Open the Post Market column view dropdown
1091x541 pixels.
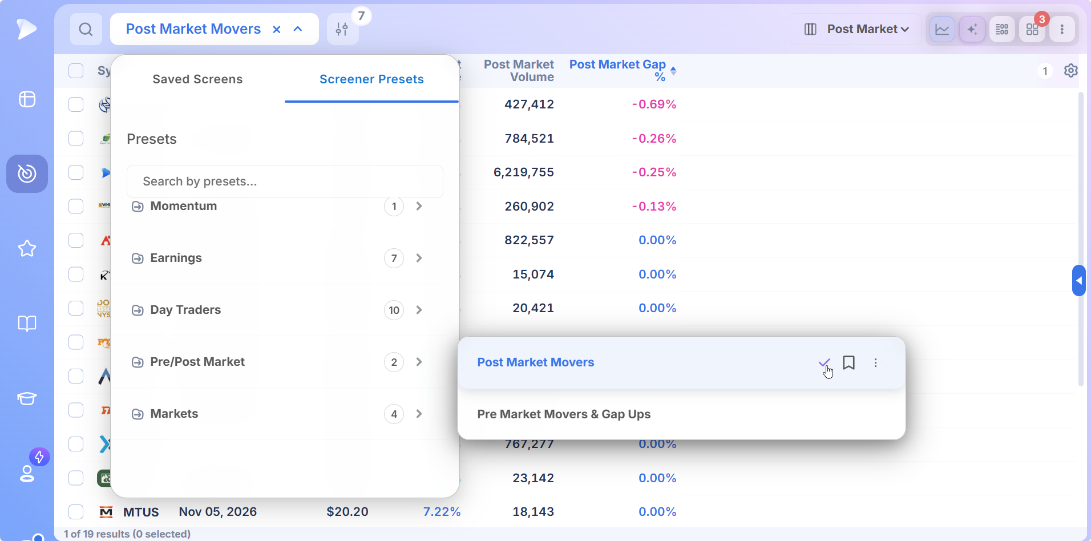coord(855,29)
